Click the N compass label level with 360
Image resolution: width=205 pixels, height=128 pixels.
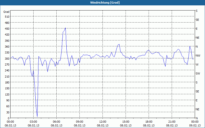click(197, 47)
